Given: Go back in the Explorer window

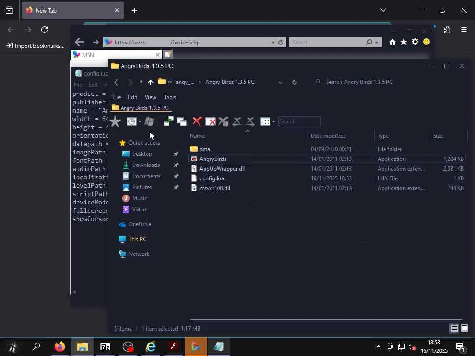Looking at the screenshot, I should pos(116,82).
